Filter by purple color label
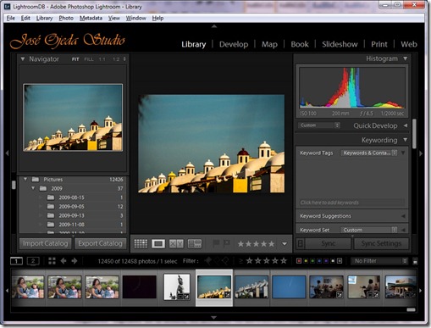Screen dimensions: 431x328 [326, 261]
